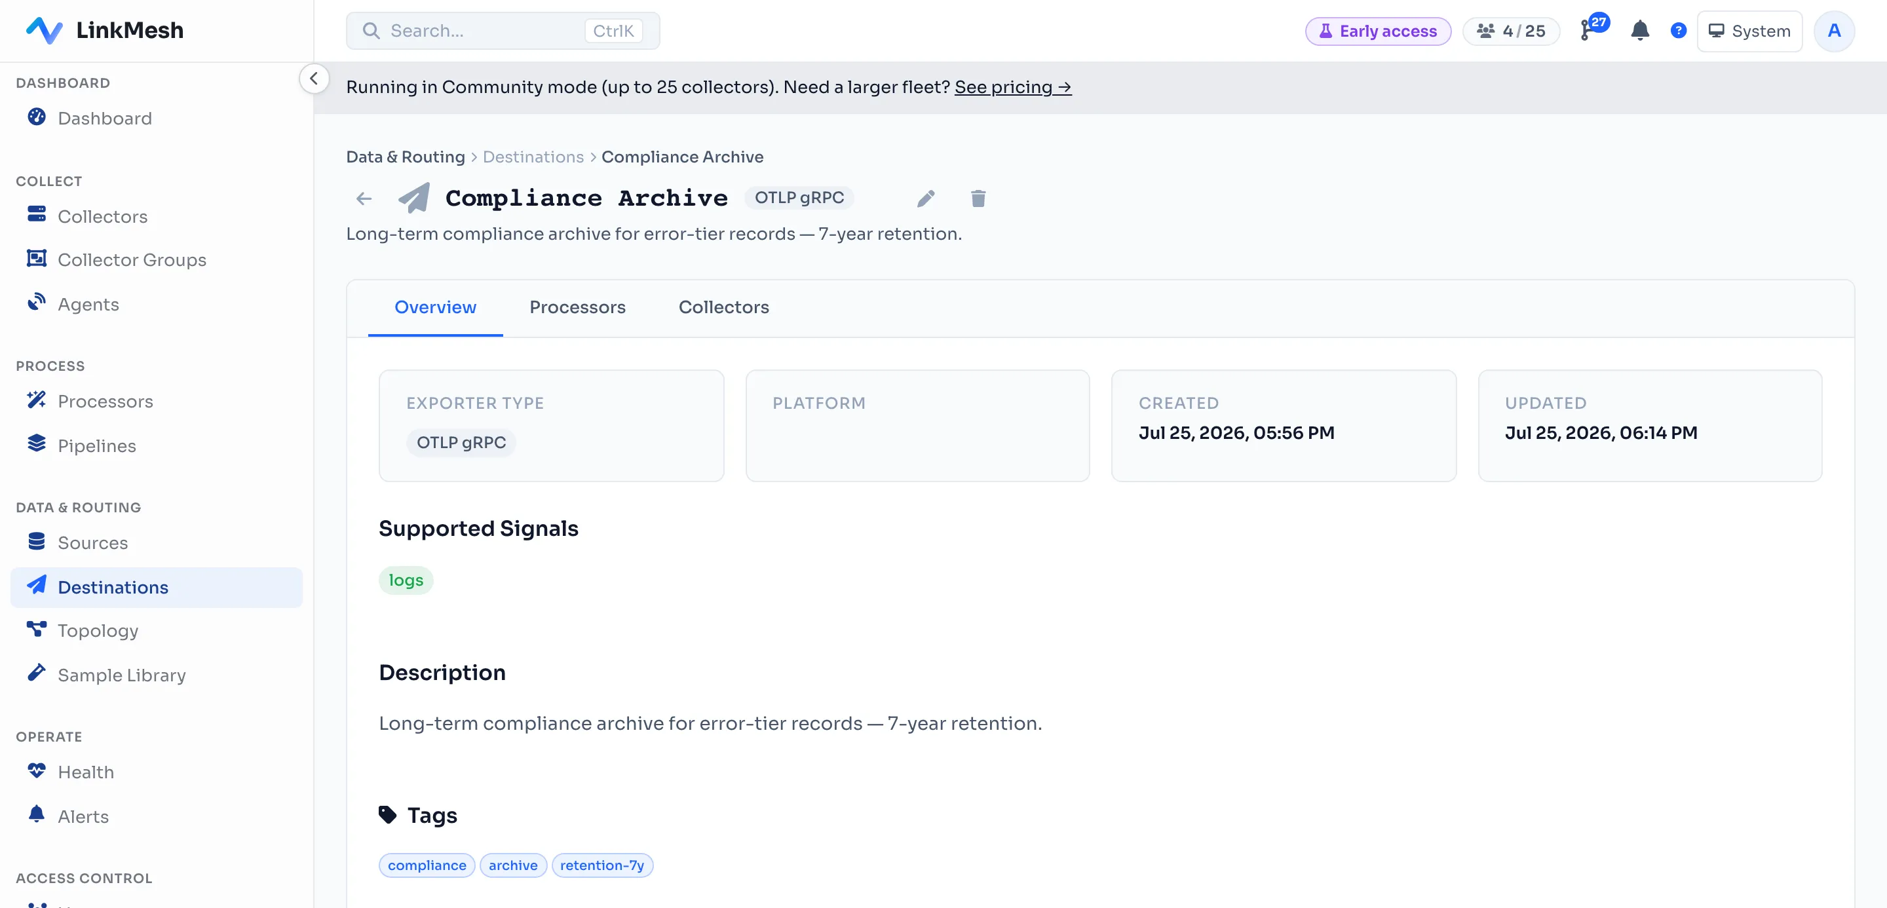This screenshot has height=908, width=1887.
Task: Click the compliance tag
Action: pyautogui.click(x=427, y=865)
